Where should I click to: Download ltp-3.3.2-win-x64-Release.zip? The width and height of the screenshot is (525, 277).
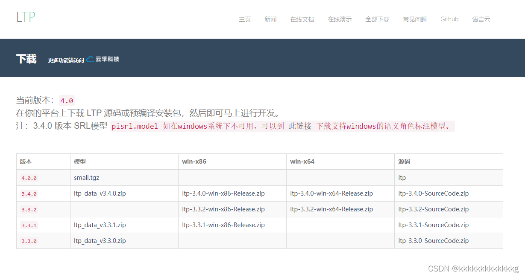(x=331, y=209)
